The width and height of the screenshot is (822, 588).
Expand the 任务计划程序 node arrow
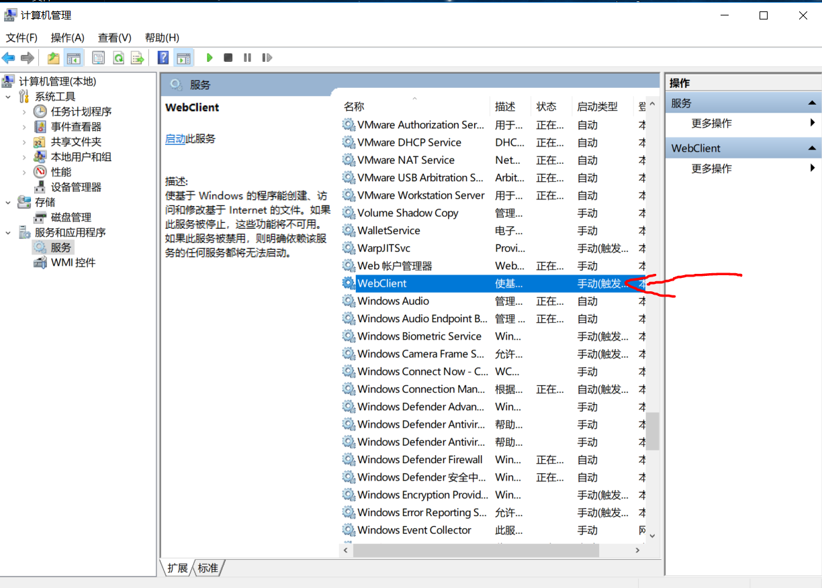click(x=24, y=111)
